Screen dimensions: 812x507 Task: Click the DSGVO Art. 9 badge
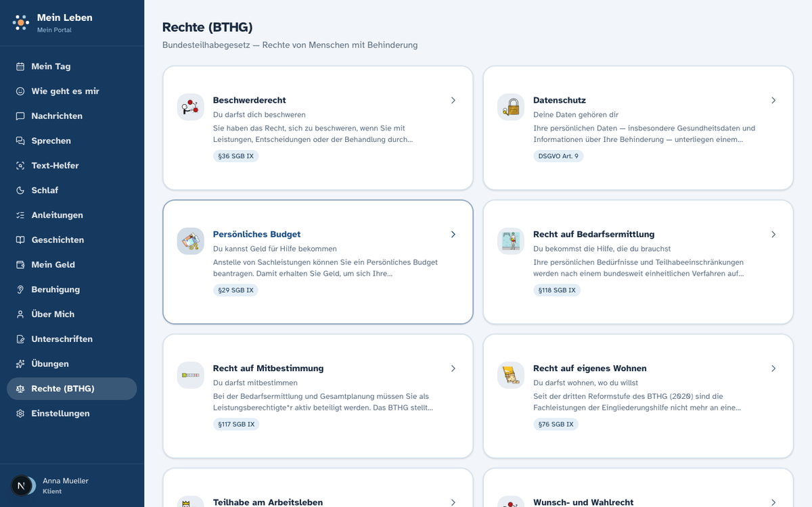point(558,156)
